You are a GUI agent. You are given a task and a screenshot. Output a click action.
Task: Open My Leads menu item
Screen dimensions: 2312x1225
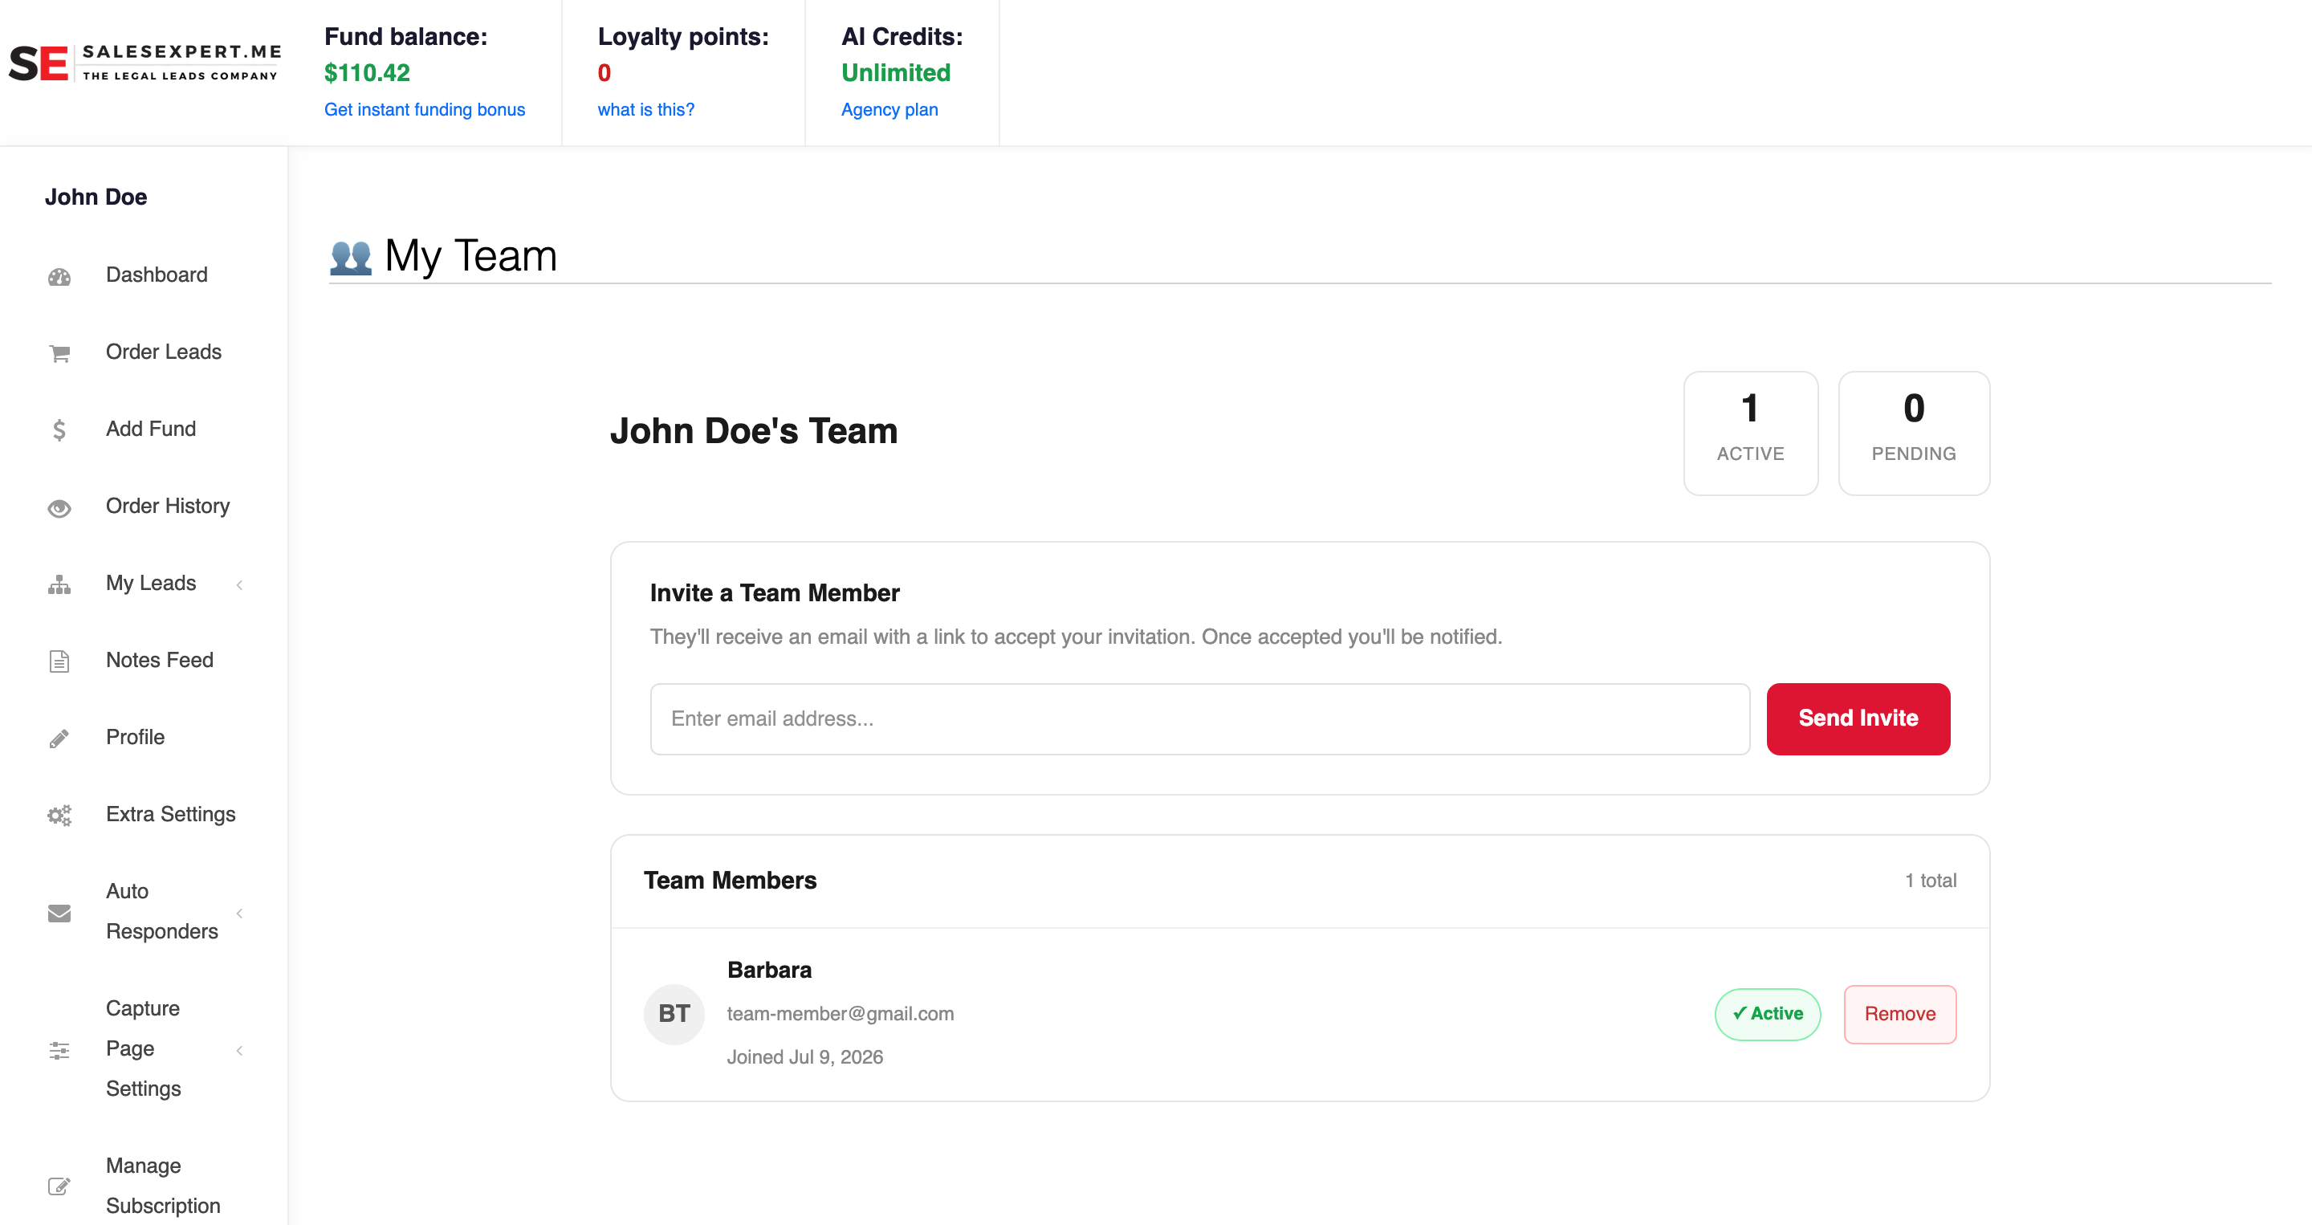(x=151, y=584)
